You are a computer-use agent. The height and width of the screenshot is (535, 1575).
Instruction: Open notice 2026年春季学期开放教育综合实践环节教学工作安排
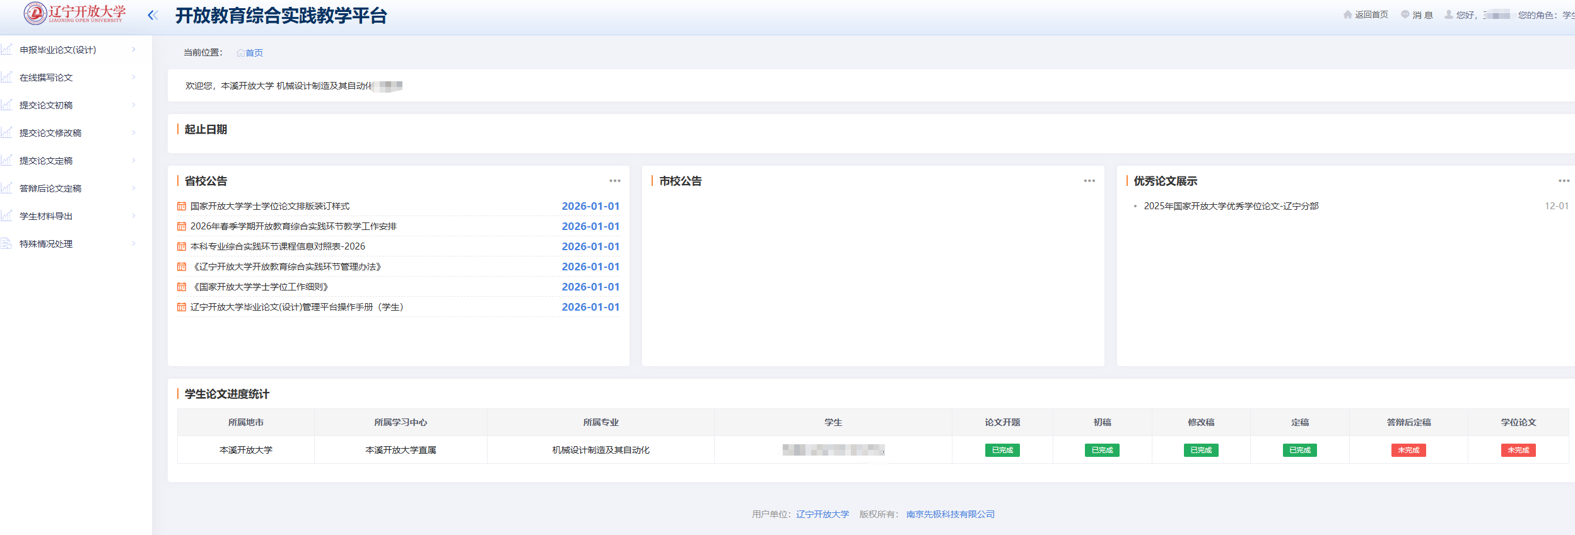(x=293, y=226)
